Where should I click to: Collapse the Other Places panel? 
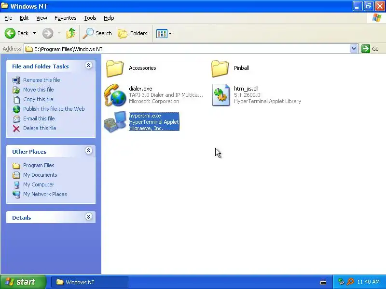89,151
